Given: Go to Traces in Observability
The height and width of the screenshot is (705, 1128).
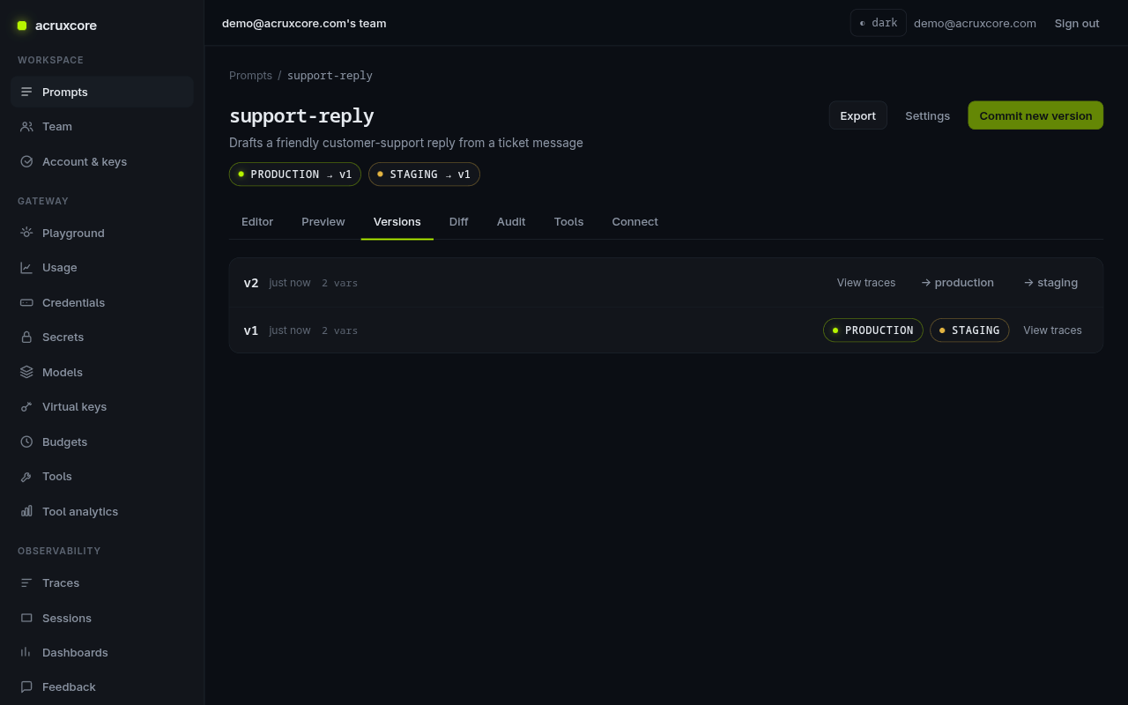Looking at the screenshot, I should click(x=102, y=583).
